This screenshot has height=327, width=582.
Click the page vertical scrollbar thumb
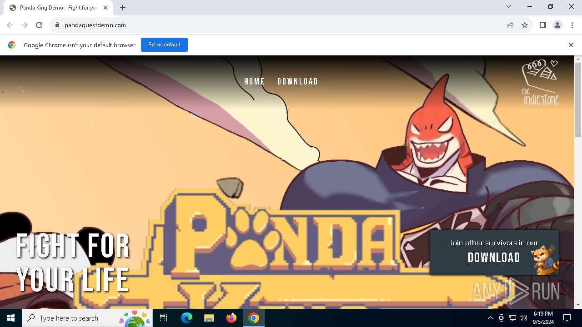coord(578,99)
